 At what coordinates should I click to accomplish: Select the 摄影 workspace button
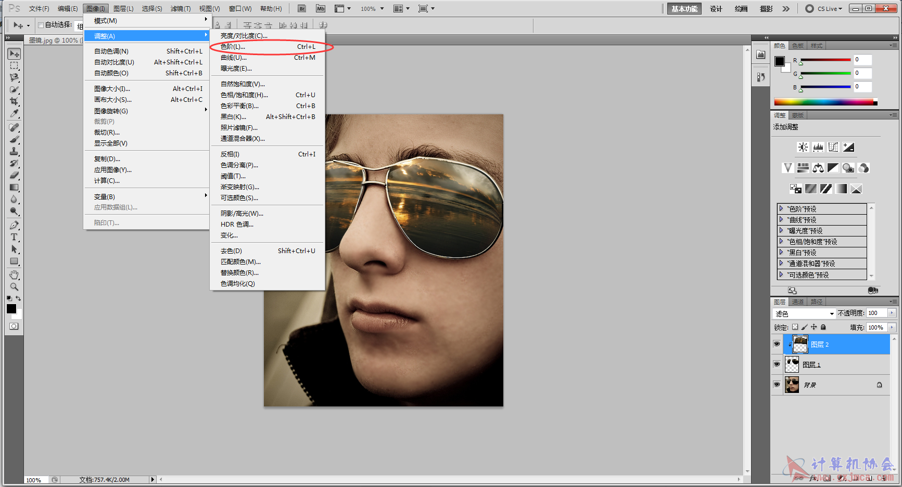[766, 9]
